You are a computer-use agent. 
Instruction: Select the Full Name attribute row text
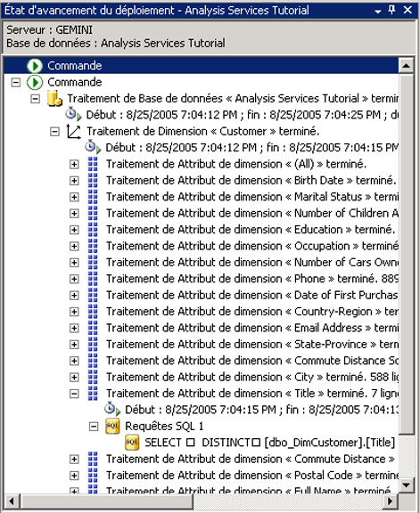click(x=248, y=490)
